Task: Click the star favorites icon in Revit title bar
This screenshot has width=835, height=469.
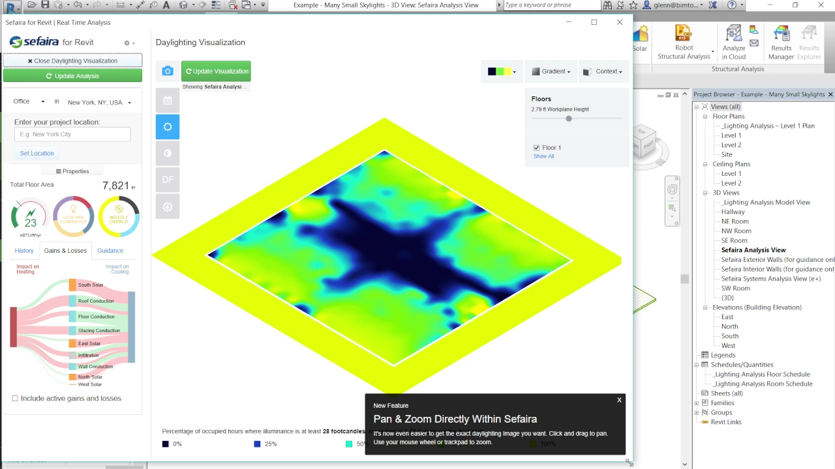Action: pos(633,5)
